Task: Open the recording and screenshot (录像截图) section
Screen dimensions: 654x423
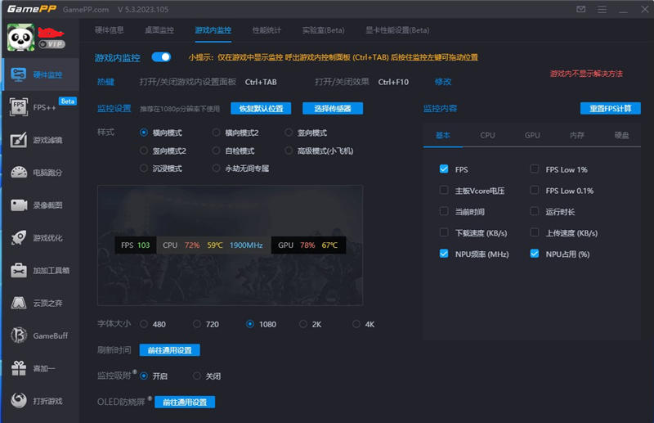Action: 41,205
